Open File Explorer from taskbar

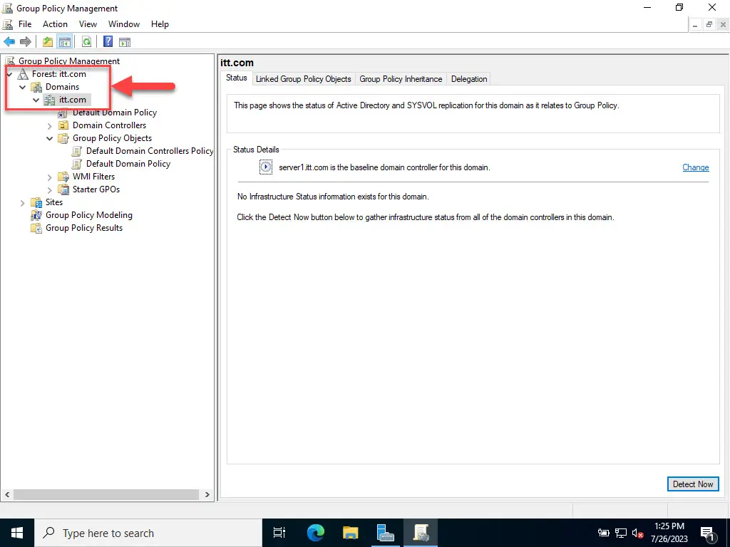coord(350,533)
